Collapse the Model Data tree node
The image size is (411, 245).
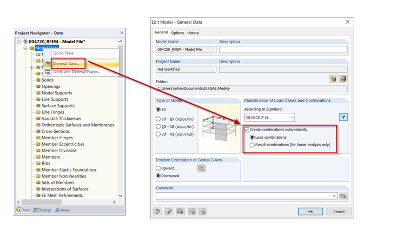pyautogui.click(x=25, y=48)
